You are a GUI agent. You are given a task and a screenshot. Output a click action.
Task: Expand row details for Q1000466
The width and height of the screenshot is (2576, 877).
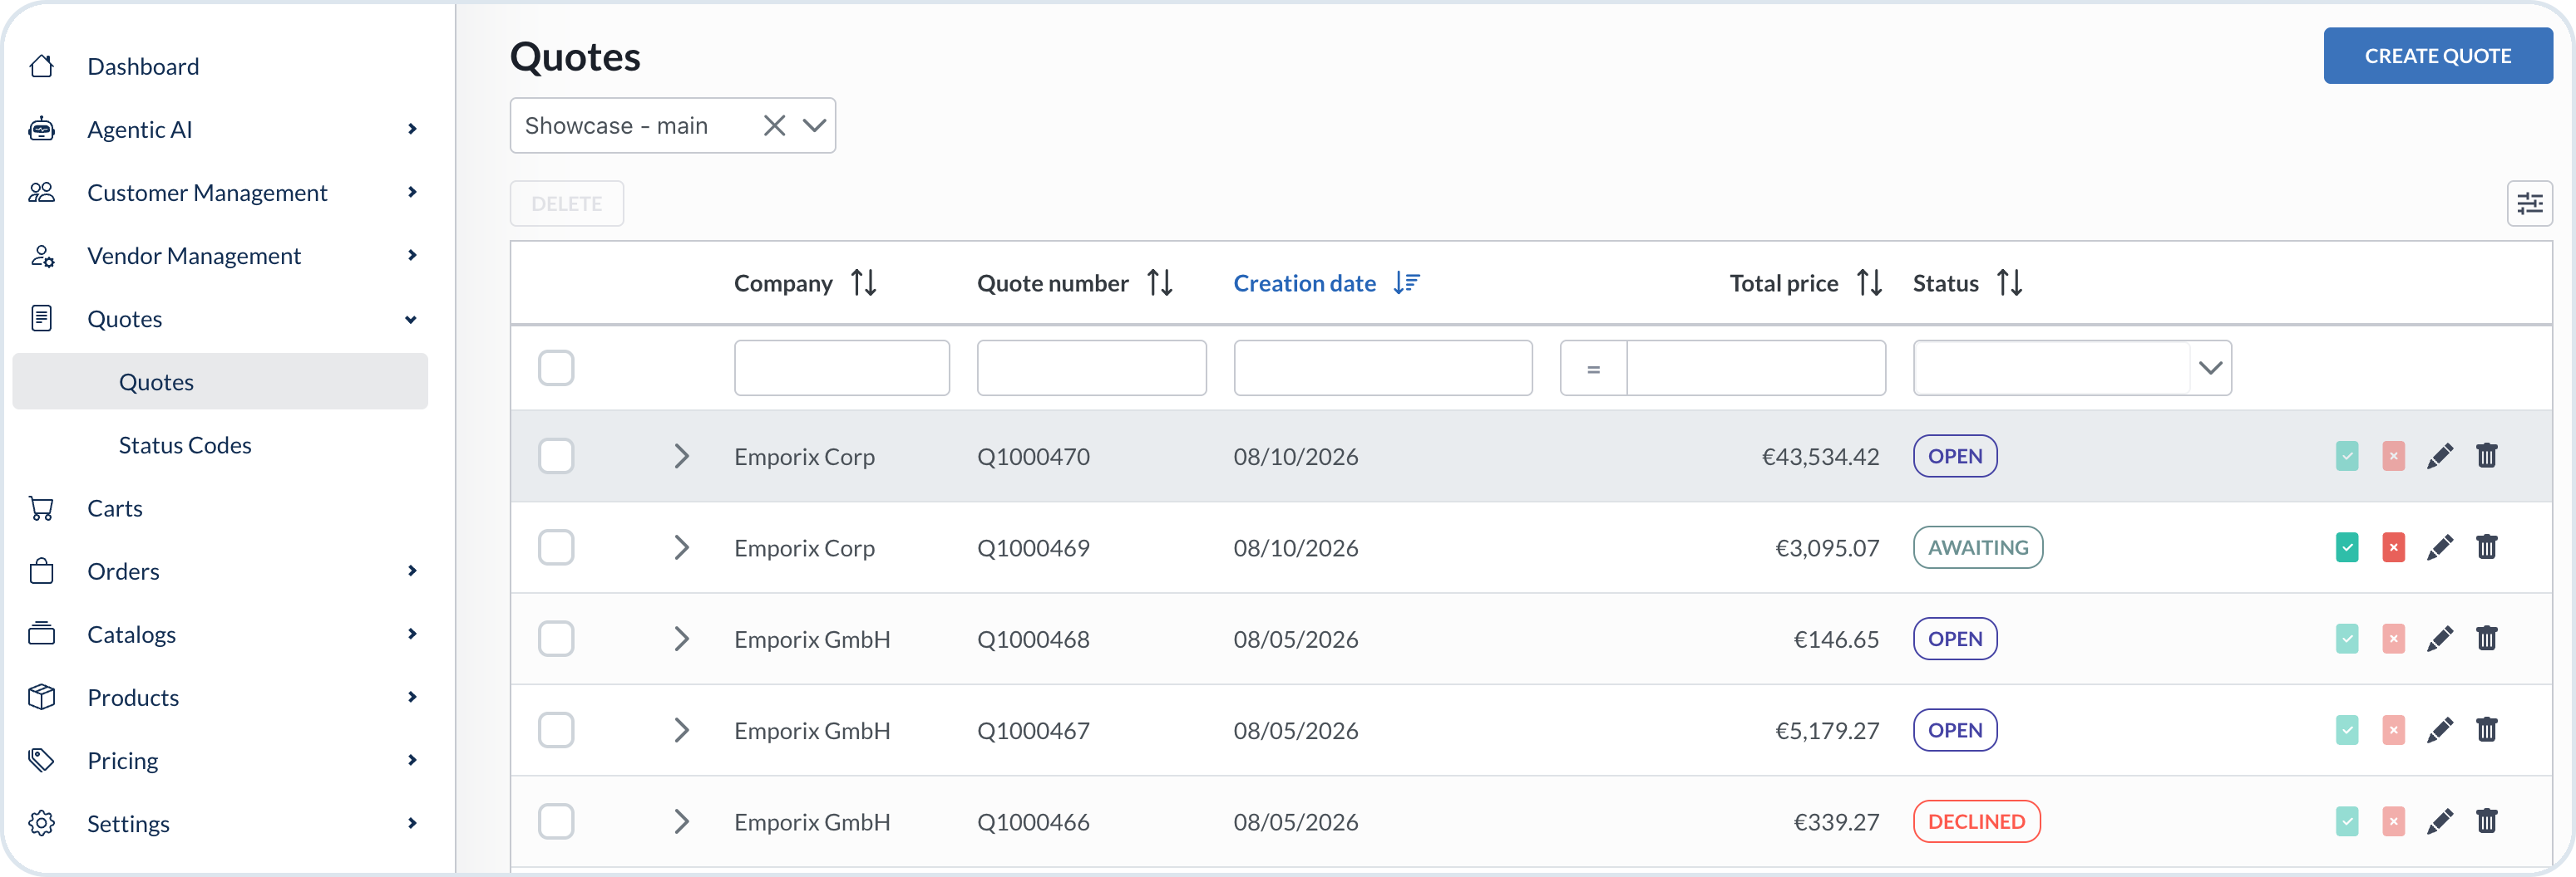(681, 821)
